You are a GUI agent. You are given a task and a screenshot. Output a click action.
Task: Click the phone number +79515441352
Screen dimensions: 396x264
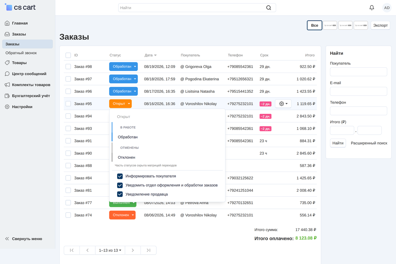240,91
